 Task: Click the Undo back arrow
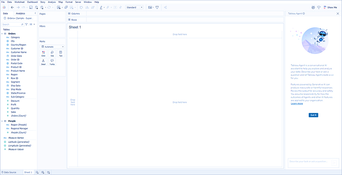click(x=13, y=8)
